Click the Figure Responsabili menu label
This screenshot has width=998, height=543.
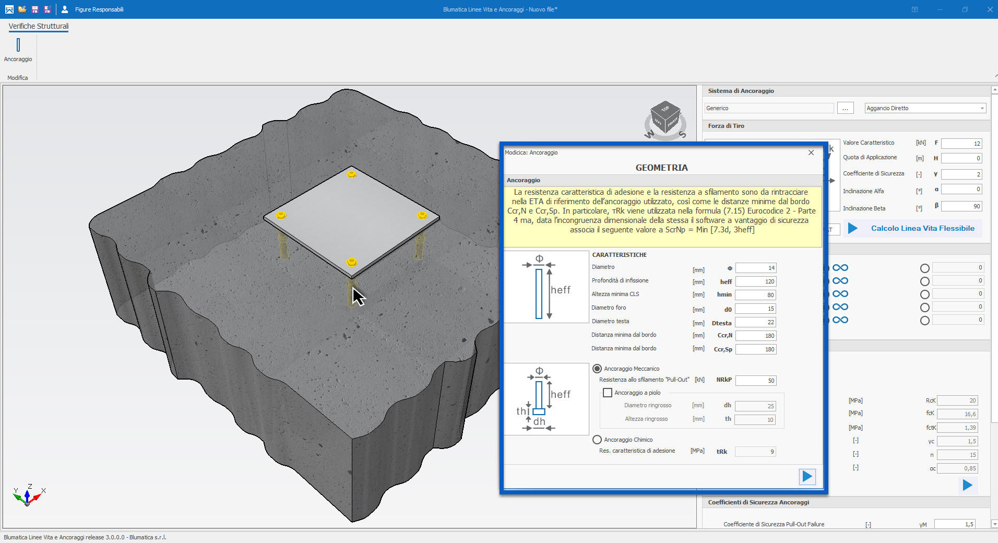pos(99,9)
